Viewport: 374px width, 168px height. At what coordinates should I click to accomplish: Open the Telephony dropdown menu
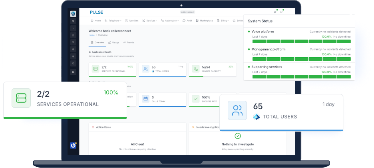tap(113, 21)
